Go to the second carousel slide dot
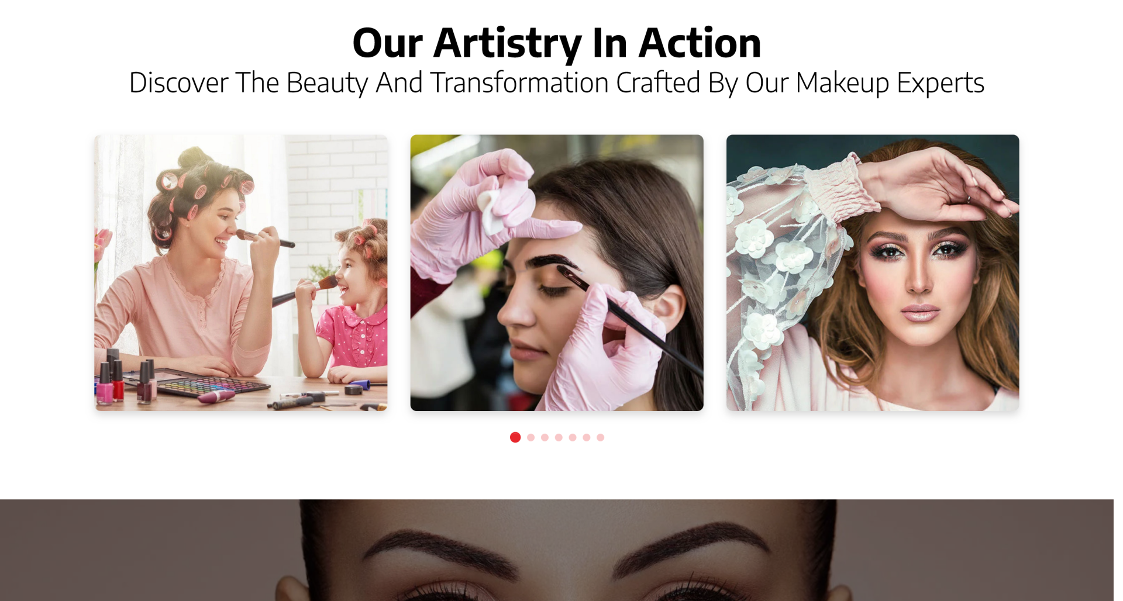 pyautogui.click(x=531, y=437)
